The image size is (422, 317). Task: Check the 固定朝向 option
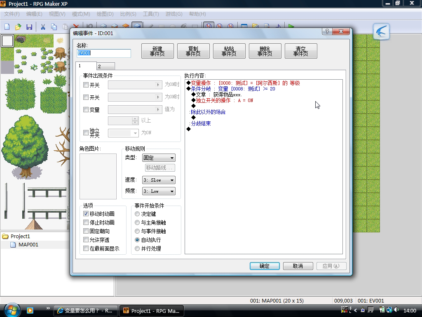click(x=86, y=231)
